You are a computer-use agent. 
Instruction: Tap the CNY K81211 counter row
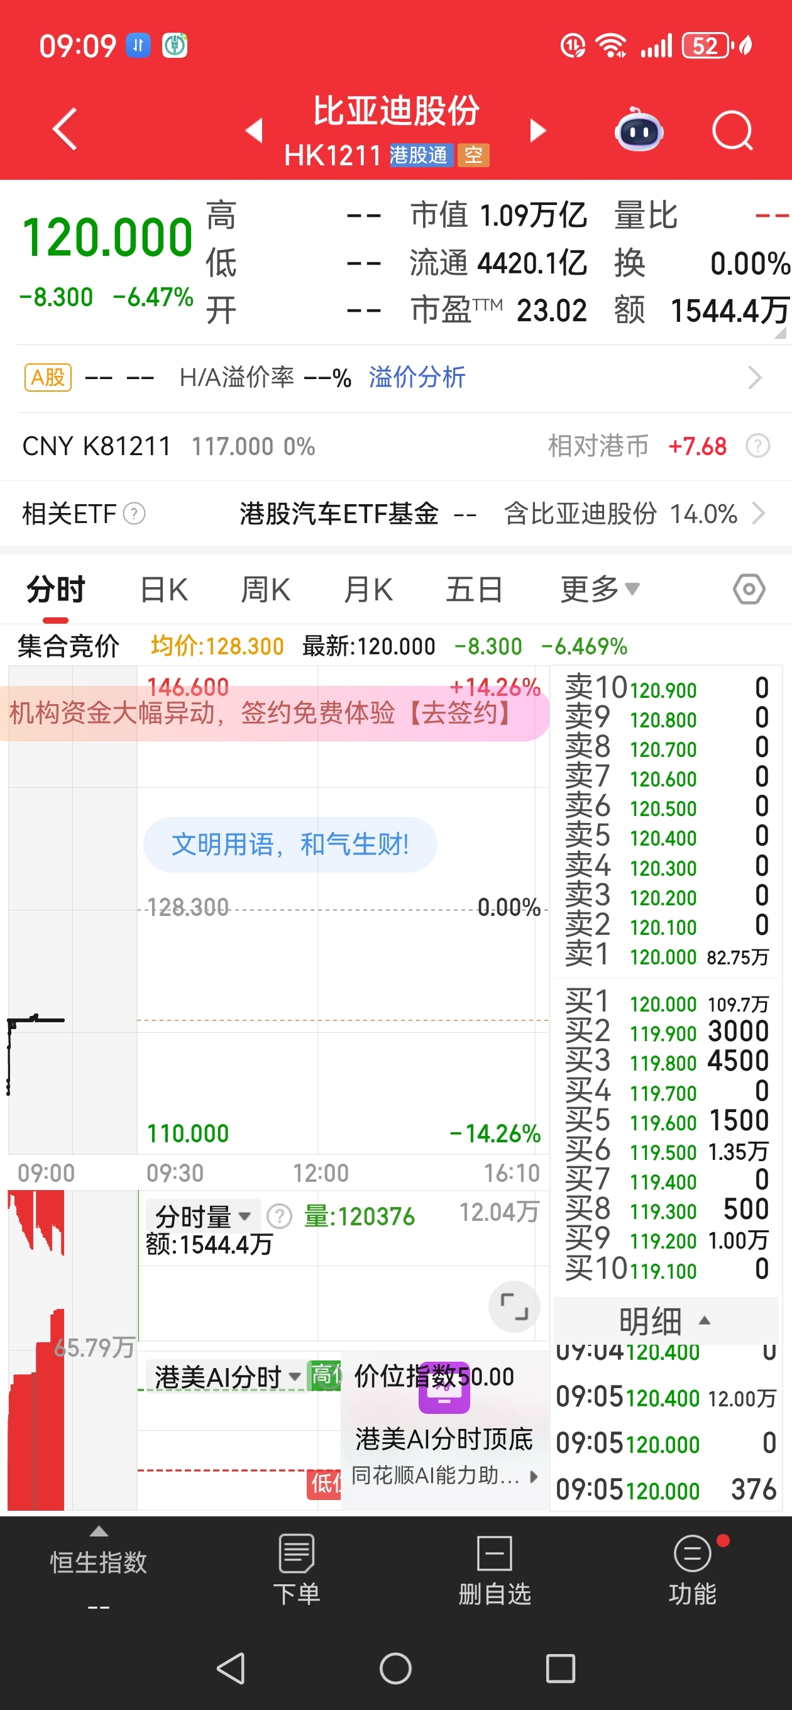click(x=395, y=446)
